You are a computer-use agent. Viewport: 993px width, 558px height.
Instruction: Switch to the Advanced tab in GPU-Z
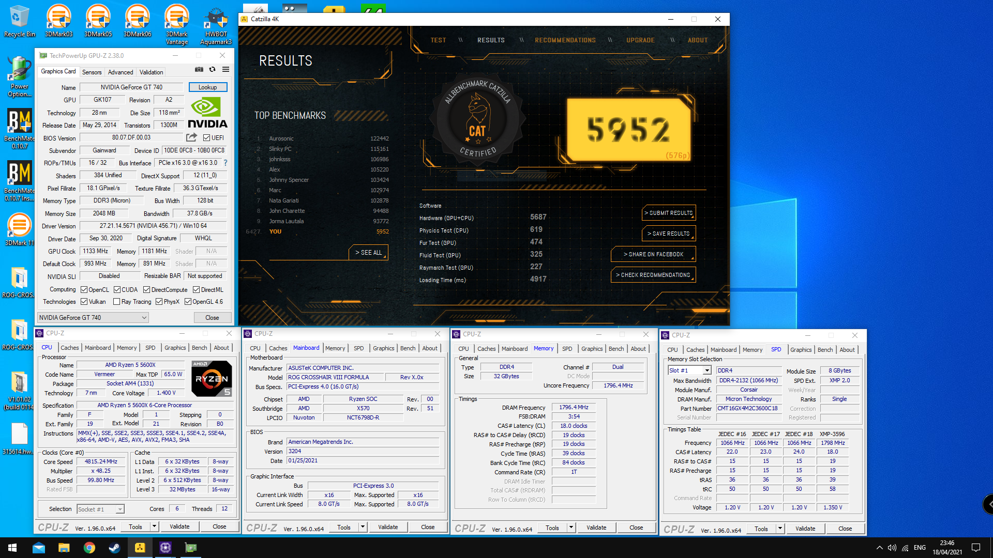[x=121, y=72]
